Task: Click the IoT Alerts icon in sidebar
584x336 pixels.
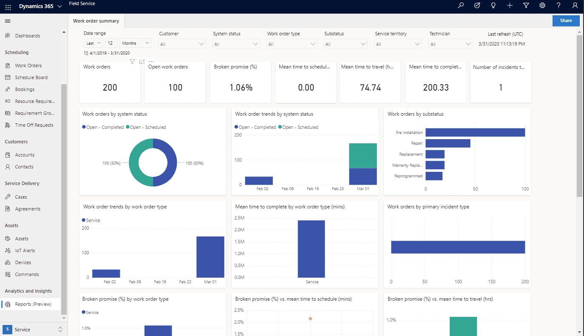Action: [x=8, y=251]
